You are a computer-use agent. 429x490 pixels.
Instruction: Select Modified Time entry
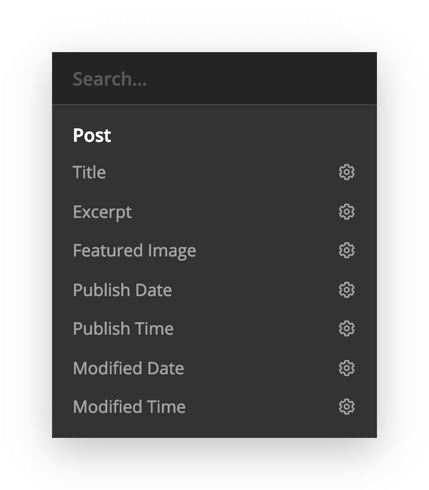(x=129, y=407)
